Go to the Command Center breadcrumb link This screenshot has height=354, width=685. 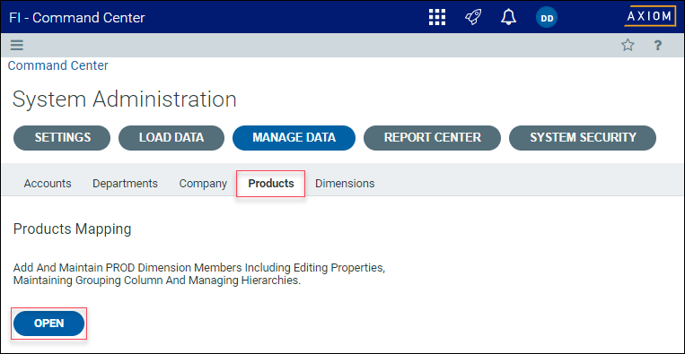(x=58, y=65)
